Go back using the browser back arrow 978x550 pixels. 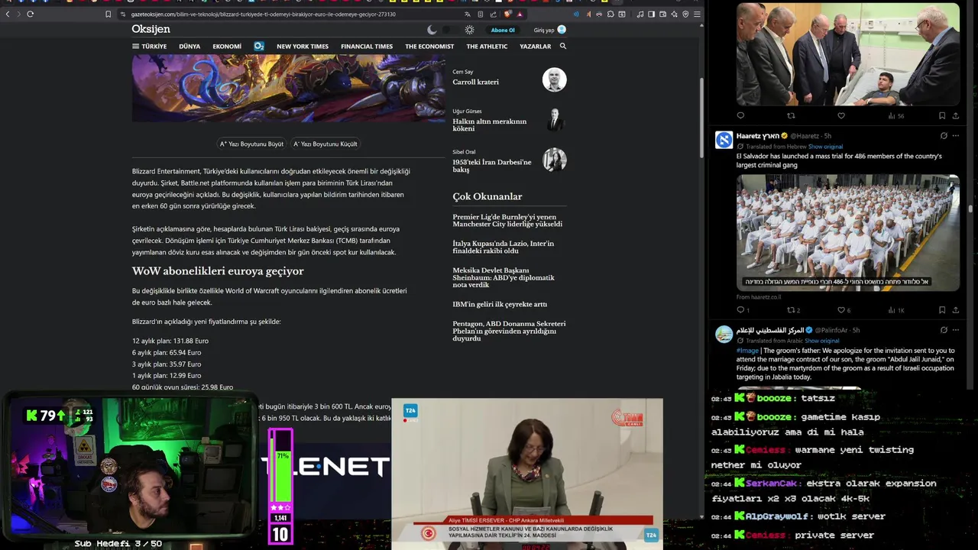8,14
